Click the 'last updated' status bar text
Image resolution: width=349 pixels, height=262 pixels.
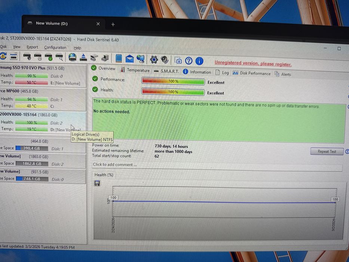click(x=37, y=247)
